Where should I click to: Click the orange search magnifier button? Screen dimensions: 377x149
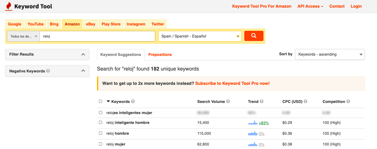click(x=254, y=36)
